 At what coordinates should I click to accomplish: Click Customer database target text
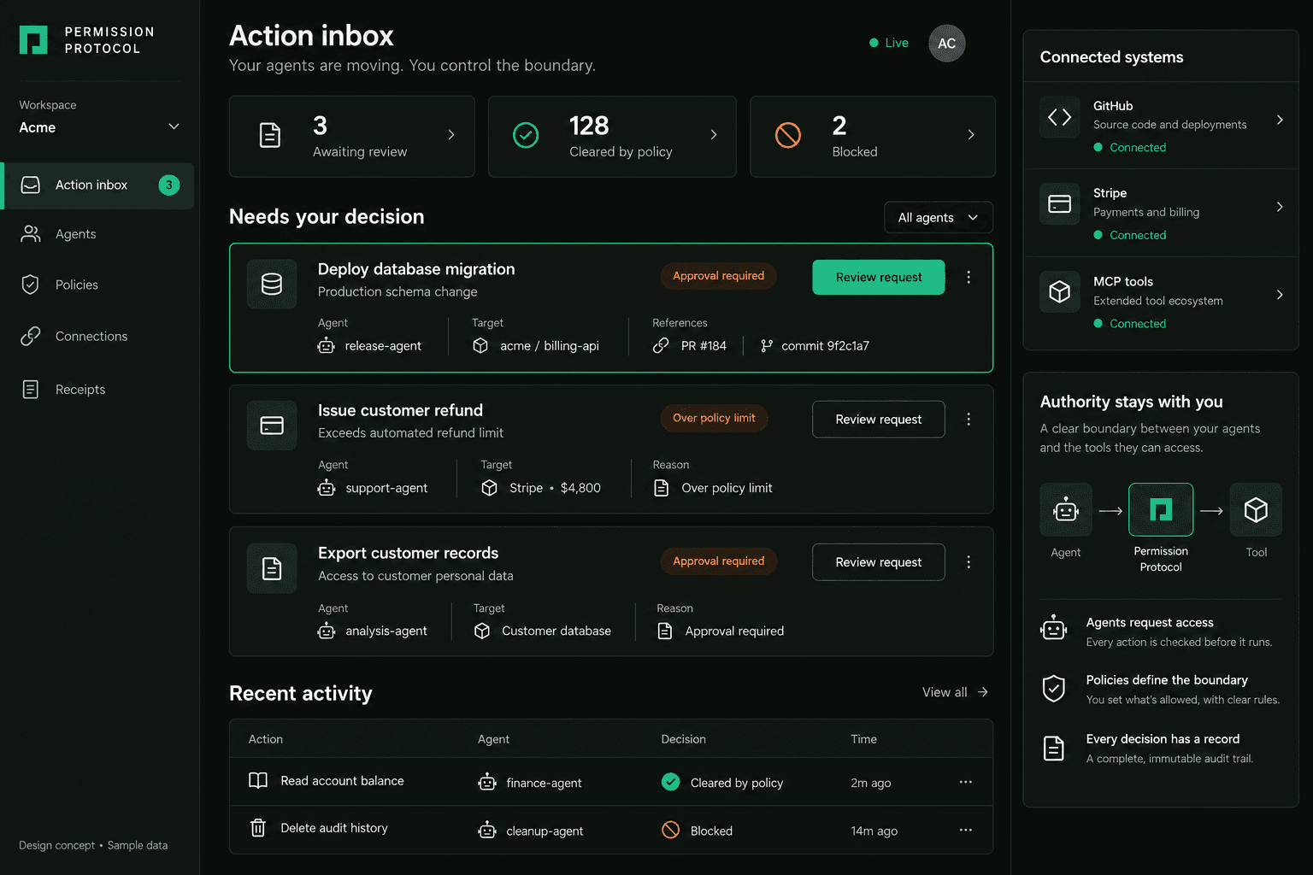point(556,631)
